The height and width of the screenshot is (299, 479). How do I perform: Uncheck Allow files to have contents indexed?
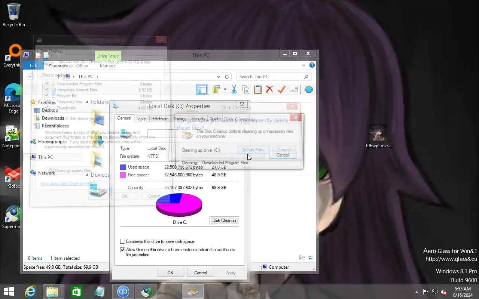[x=122, y=250]
